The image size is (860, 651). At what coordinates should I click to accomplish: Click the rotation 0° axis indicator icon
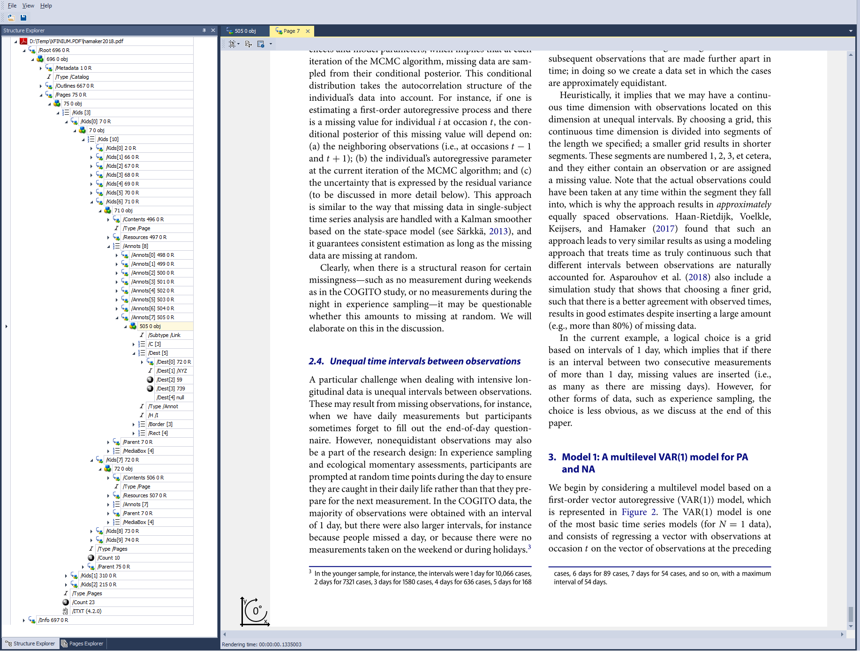pos(255,612)
